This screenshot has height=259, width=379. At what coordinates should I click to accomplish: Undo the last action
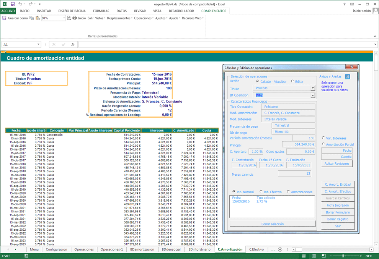point(20,4)
